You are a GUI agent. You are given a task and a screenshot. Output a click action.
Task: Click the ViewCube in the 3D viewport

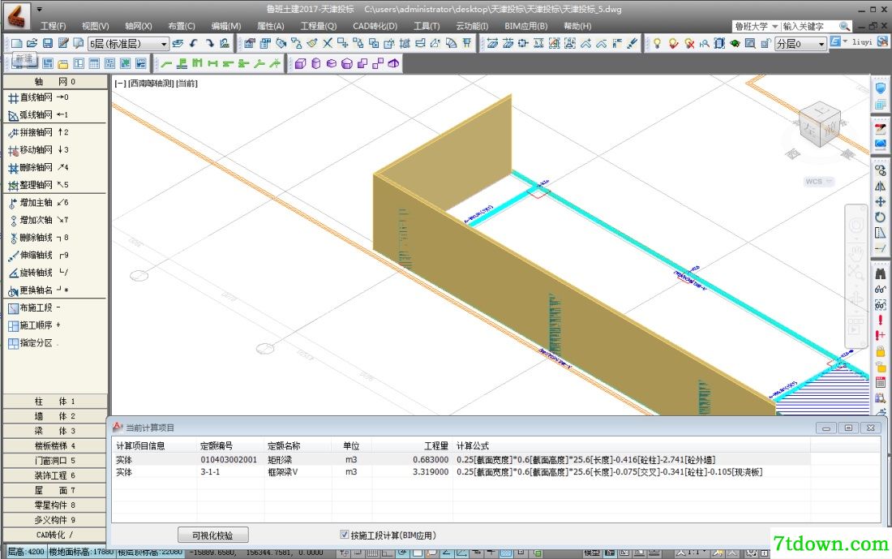(819, 125)
